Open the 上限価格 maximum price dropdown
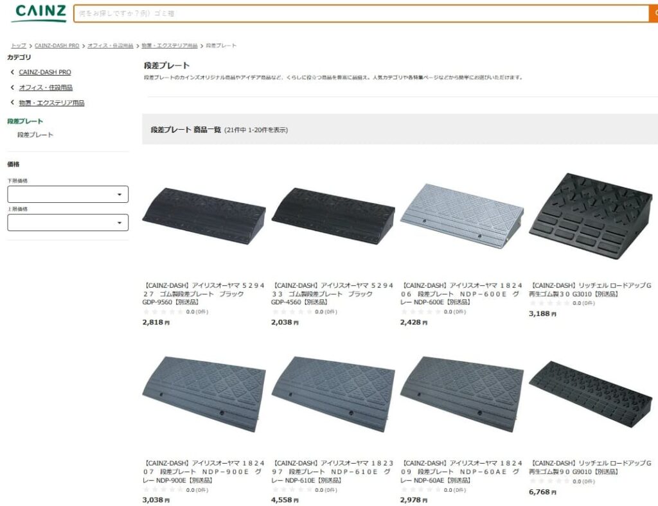 pos(67,223)
